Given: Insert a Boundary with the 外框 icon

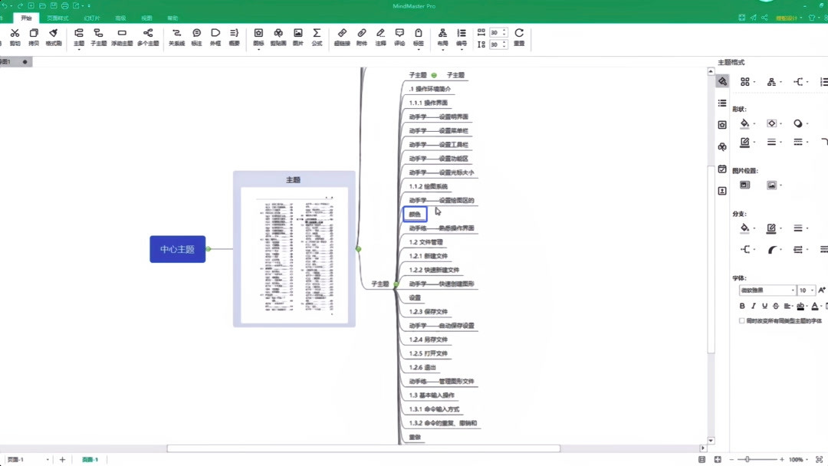Looking at the screenshot, I should pos(215,34).
